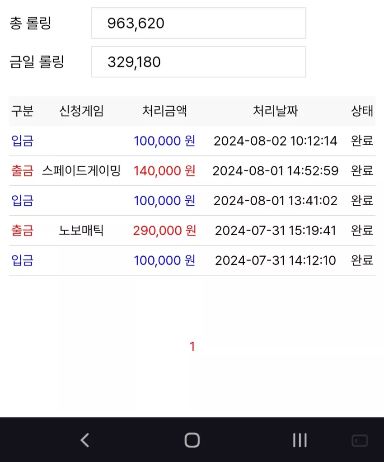
Task: Click the 140,000 원 withdrawal amount
Action: click(164, 170)
